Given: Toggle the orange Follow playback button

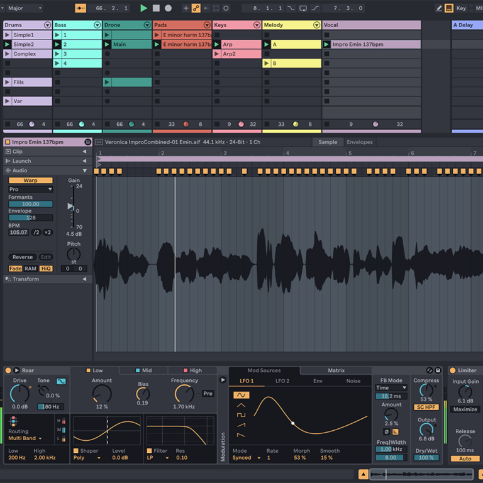Looking at the screenshot, I should (80, 8).
